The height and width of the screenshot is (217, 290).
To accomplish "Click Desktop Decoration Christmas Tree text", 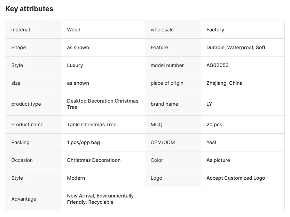I will (102, 104).
